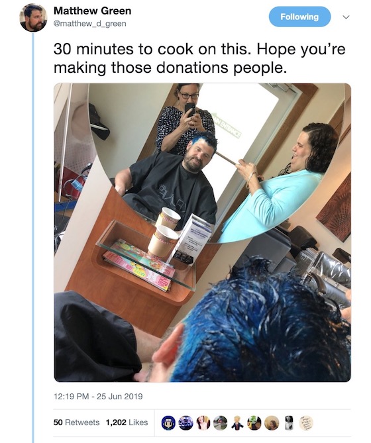Click the grey roadside photo liker avatar
The width and height of the screenshot is (371, 443).
click(220, 423)
